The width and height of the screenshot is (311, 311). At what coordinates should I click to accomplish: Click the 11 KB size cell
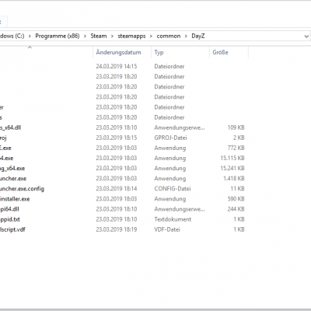coord(237,189)
